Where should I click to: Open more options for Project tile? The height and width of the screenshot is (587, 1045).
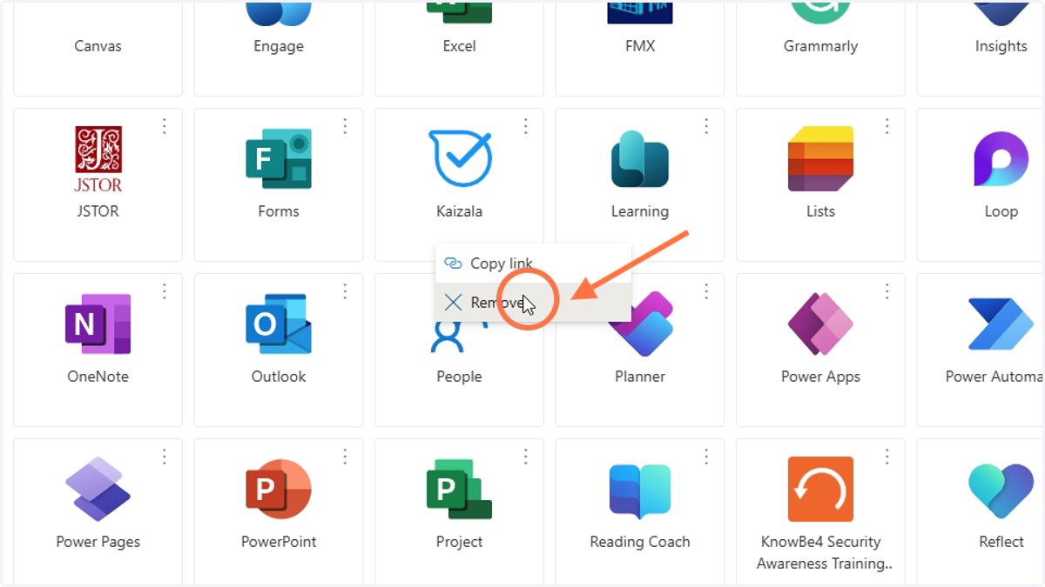coord(526,457)
